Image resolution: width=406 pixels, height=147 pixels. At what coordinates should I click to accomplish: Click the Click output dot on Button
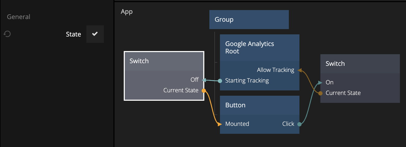click(x=299, y=124)
